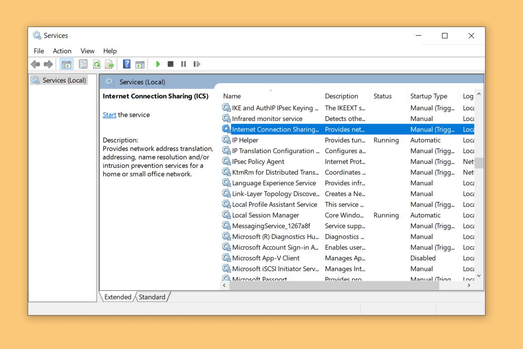This screenshot has width=523, height=349.
Task: Select Local Profile Assistant Service
Action: [347, 204]
